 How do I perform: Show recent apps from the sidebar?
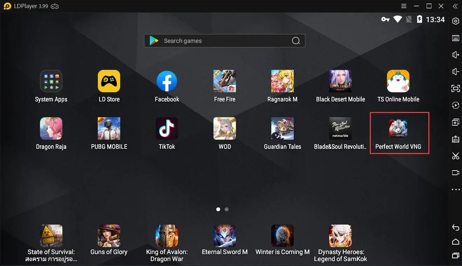[456, 255]
